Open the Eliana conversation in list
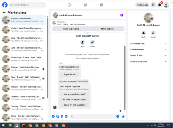Image resolution: width=173 pixels, height=128 pixels. coord(23,69)
